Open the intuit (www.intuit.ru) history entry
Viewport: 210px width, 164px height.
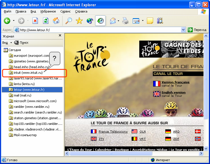click(x=26, y=73)
